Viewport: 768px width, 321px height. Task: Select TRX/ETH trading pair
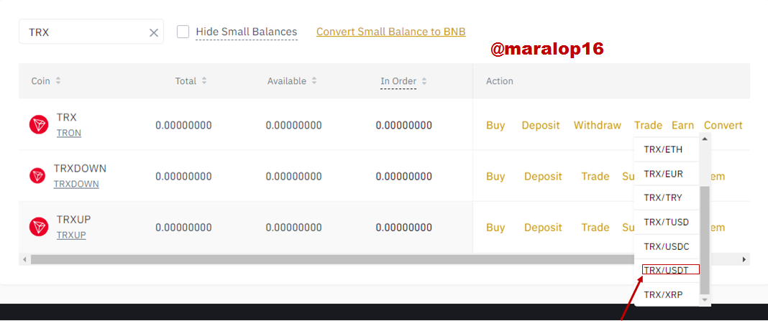coord(666,149)
